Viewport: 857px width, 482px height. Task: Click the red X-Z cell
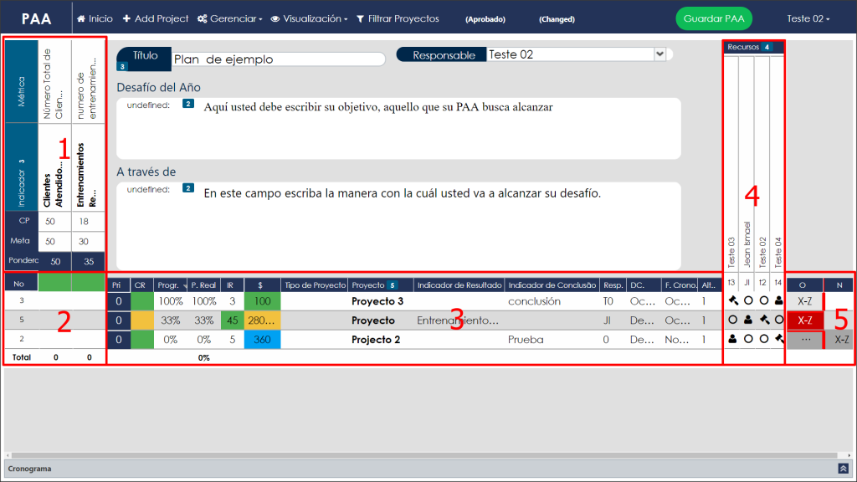click(x=804, y=320)
